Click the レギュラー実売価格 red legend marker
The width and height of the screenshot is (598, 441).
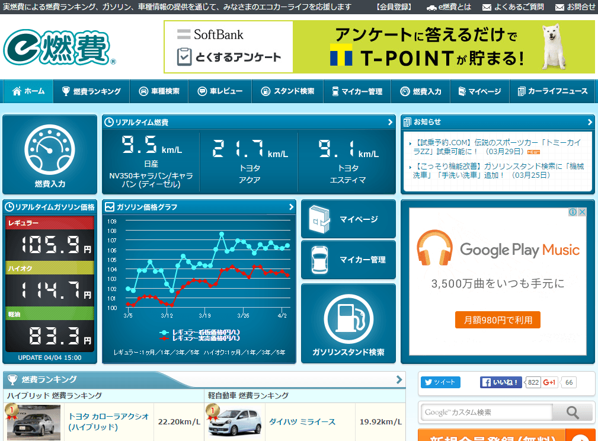(x=164, y=338)
